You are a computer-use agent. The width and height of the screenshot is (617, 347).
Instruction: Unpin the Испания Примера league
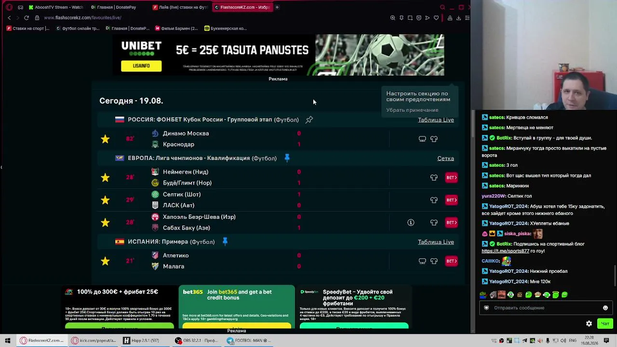[x=225, y=241]
